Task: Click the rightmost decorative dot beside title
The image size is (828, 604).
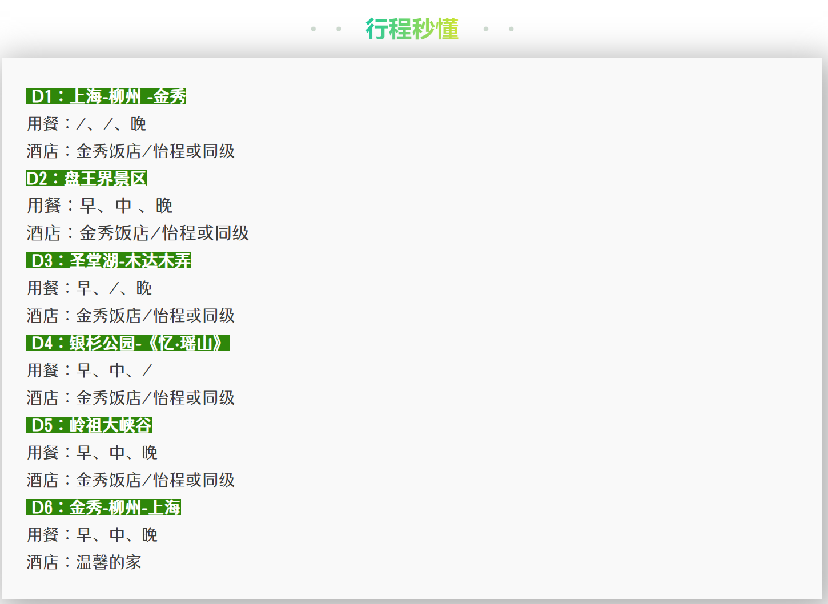Action: pos(511,29)
